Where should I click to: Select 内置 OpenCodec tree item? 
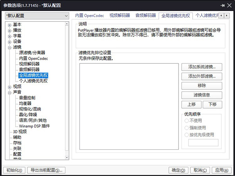pos(33,58)
